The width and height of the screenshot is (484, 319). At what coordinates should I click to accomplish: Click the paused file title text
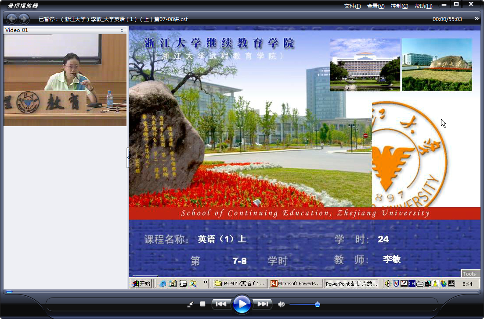[113, 19]
